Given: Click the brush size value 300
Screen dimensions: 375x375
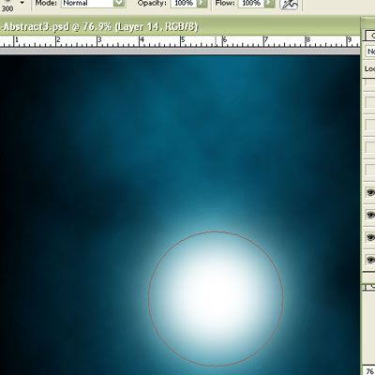Looking at the screenshot, I should (7, 8).
